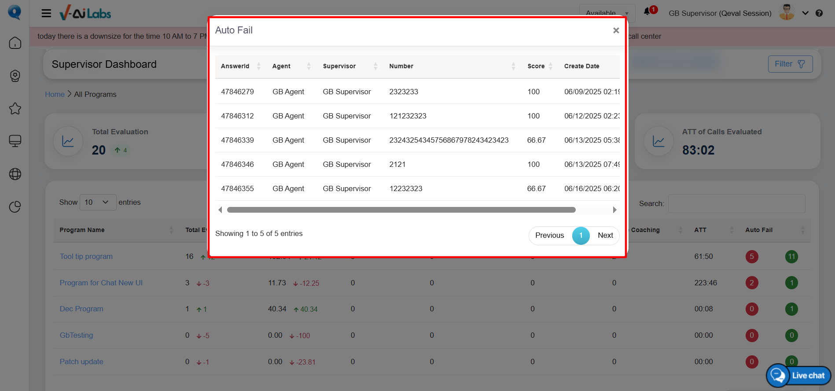Click the scrollbar left arrow in dialog
This screenshot has width=835, height=391.
coord(220,210)
